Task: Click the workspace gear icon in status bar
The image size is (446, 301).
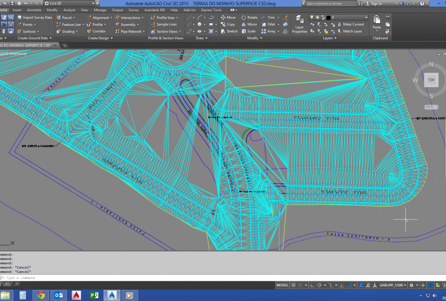Action: click(x=411, y=285)
